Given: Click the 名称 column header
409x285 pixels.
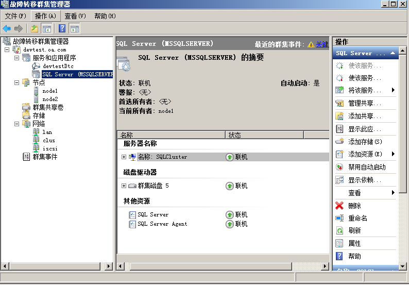Looking at the screenshot, I should click(171, 135).
